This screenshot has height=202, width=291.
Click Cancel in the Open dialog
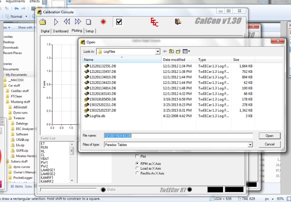tap(269, 144)
